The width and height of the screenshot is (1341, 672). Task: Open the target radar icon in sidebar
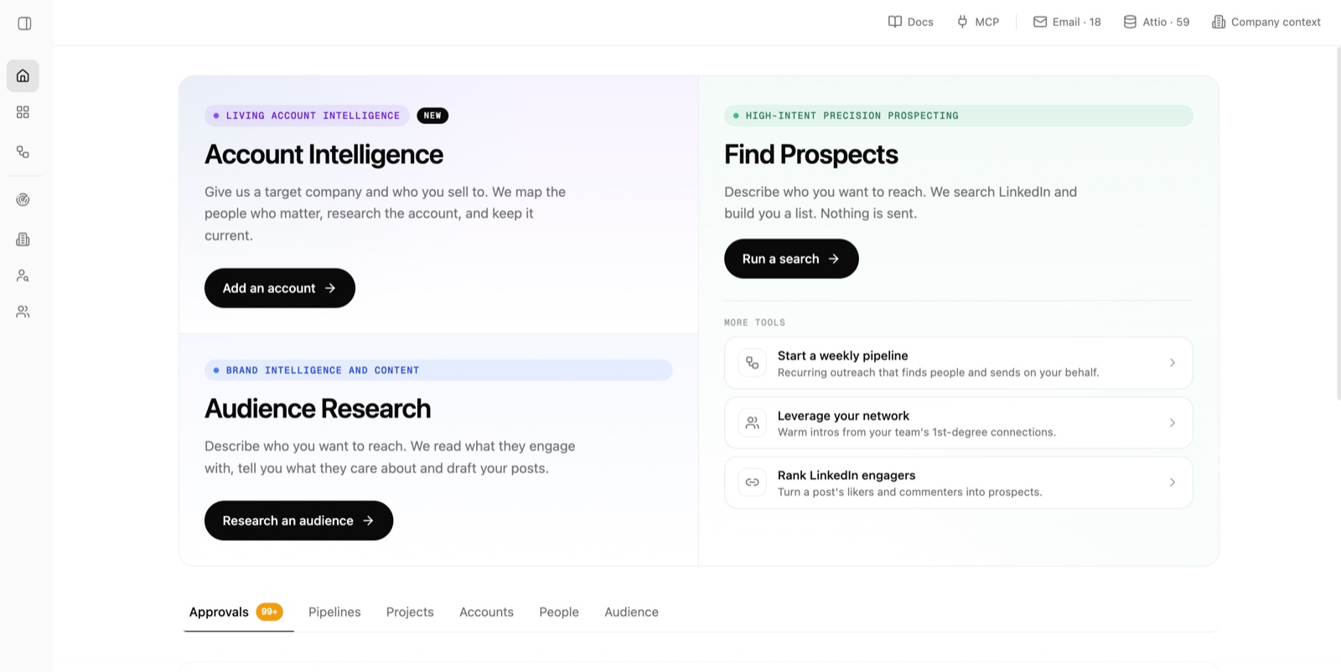(23, 199)
